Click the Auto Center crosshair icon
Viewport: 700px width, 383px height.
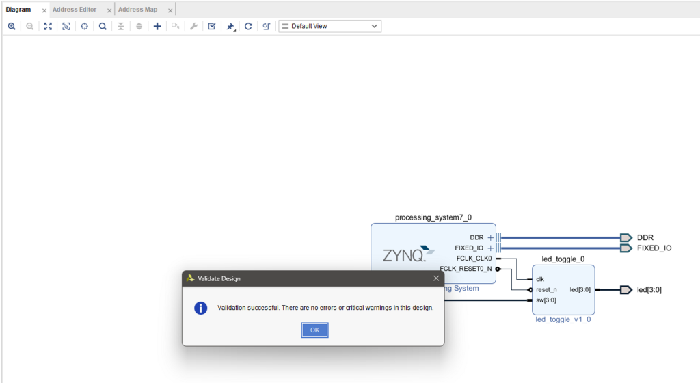click(x=84, y=27)
